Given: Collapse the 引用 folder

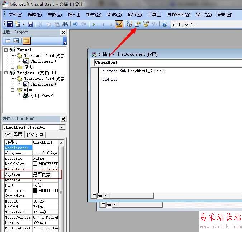Looking at the screenshot, I should (x=13, y=90).
